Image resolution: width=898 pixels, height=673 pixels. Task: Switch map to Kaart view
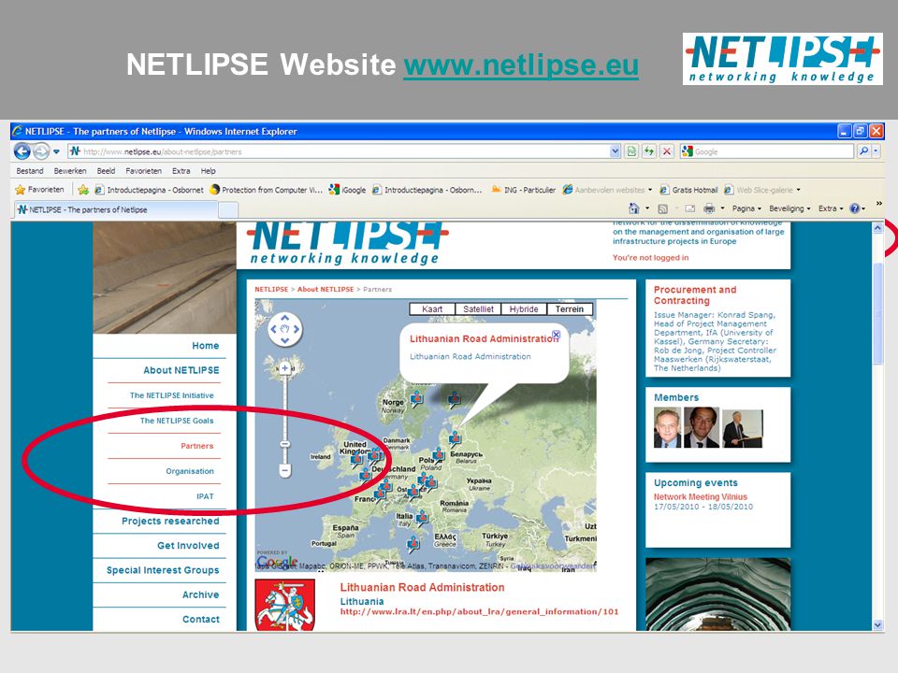pyautogui.click(x=432, y=309)
